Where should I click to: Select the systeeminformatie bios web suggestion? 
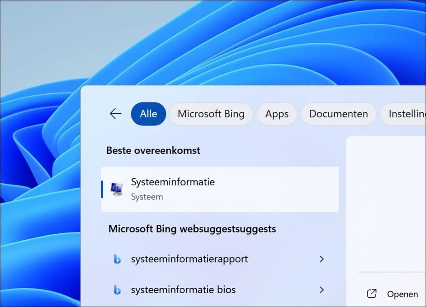(x=220, y=290)
